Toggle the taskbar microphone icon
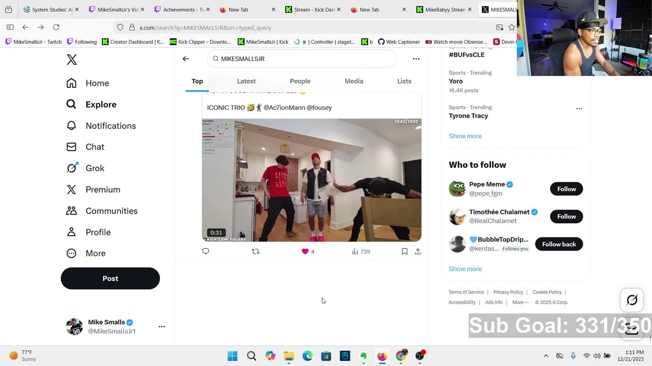652x366 pixels. pos(573,356)
